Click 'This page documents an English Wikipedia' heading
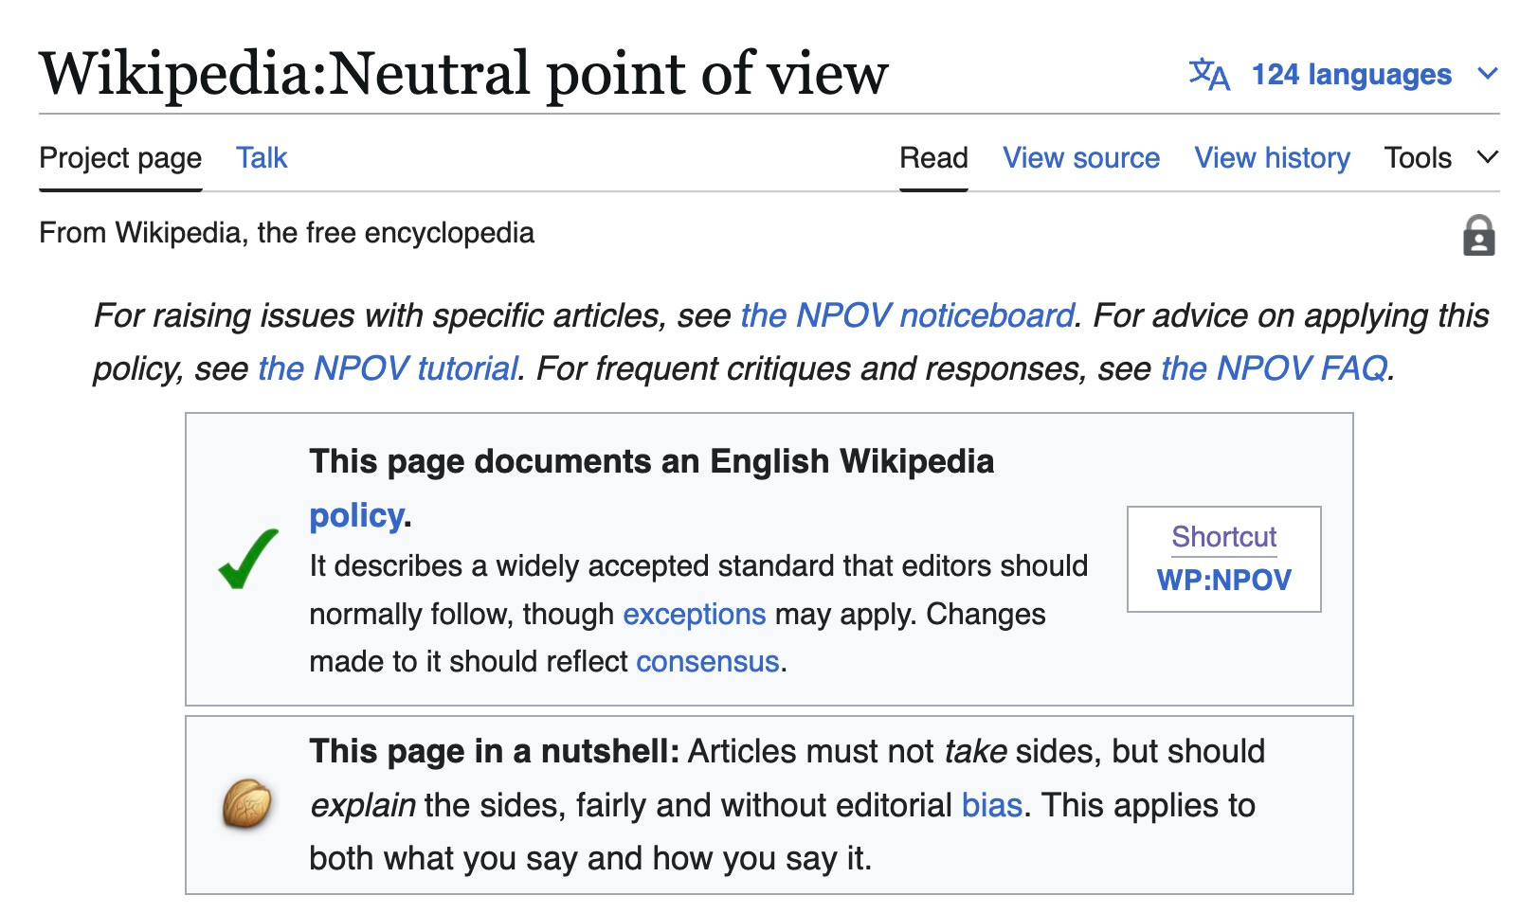This screenshot has width=1520, height=913. [651, 461]
